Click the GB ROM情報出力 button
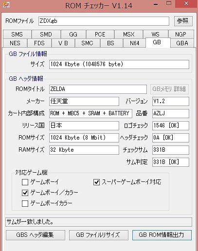198x251 pixels. (x=162, y=235)
